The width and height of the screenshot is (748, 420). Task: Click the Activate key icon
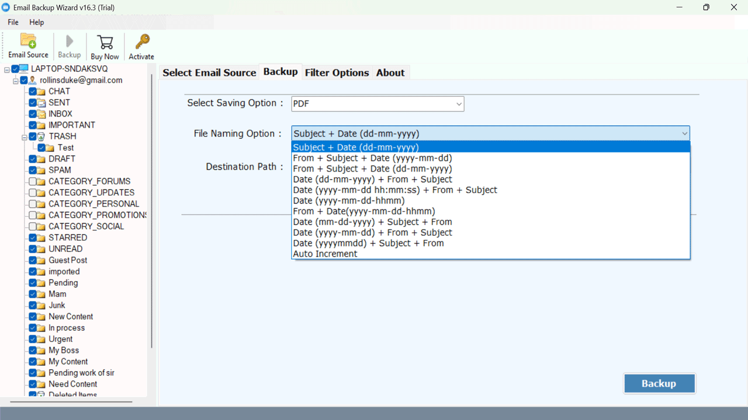pyautogui.click(x=141, y=43)
